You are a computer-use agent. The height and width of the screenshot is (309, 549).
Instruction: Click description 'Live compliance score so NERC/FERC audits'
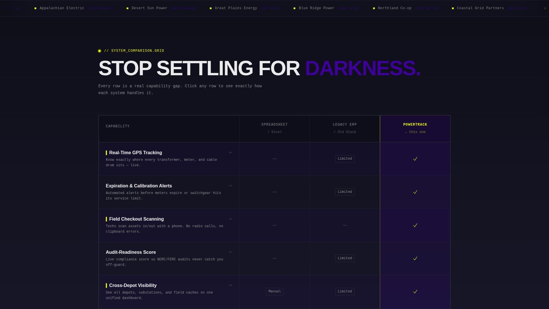pos(164,262)
